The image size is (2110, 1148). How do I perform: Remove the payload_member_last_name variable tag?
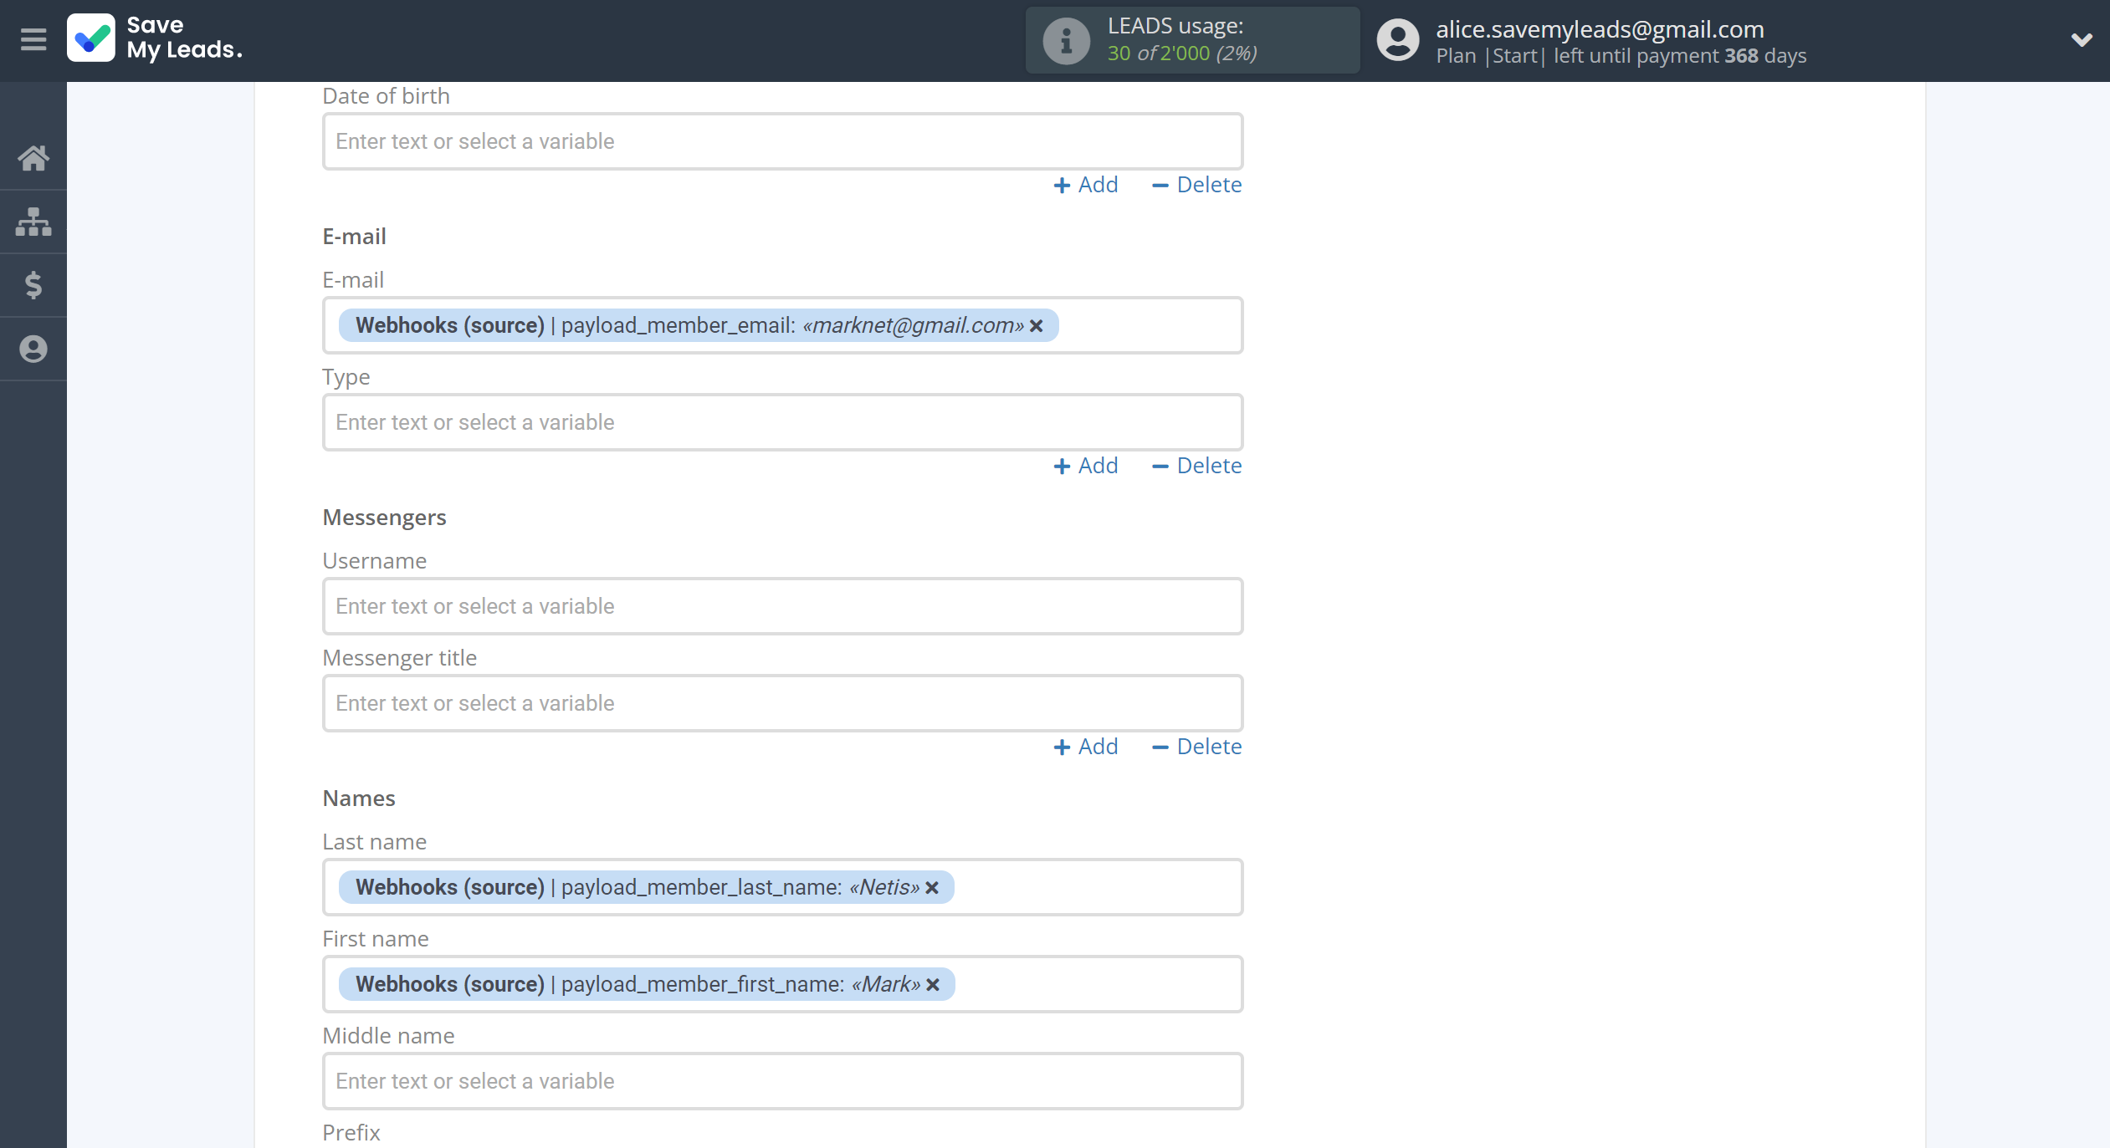(x=932, y=888)
